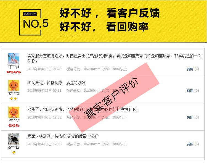207x163 pixels.
Task: Click username 蓝***3
Action: 14,94
